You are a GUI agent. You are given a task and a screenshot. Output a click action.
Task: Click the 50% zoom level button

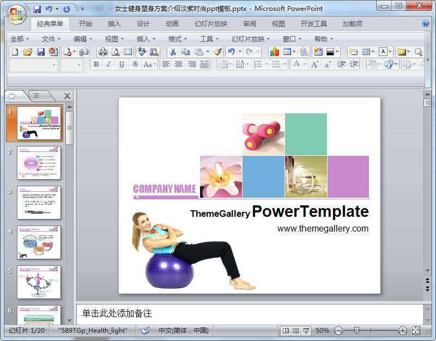tap(322, 331)
